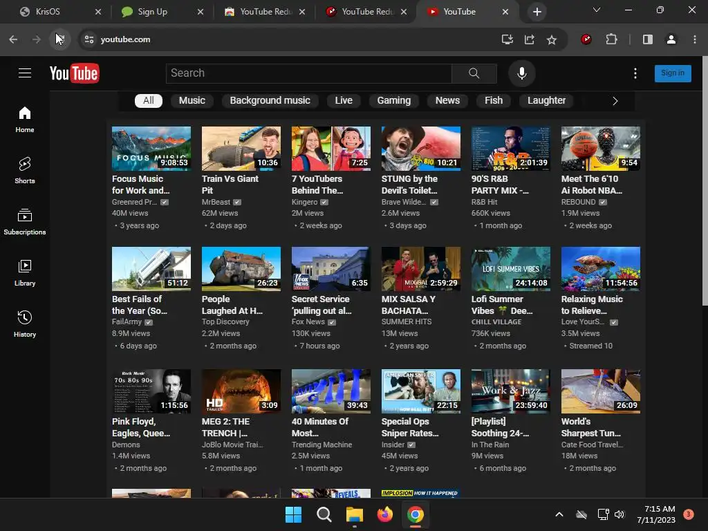Select the Fish filter chip

pyautogui.click(x=494, y=101)
